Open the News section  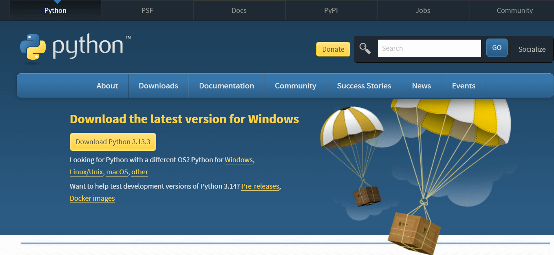pyautogui.click(x=421, y=85)
